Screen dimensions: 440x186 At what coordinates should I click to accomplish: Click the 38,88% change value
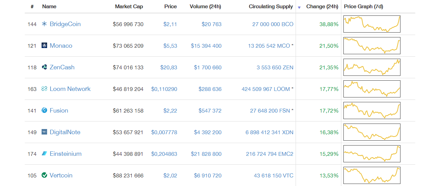tap(329, 24)
